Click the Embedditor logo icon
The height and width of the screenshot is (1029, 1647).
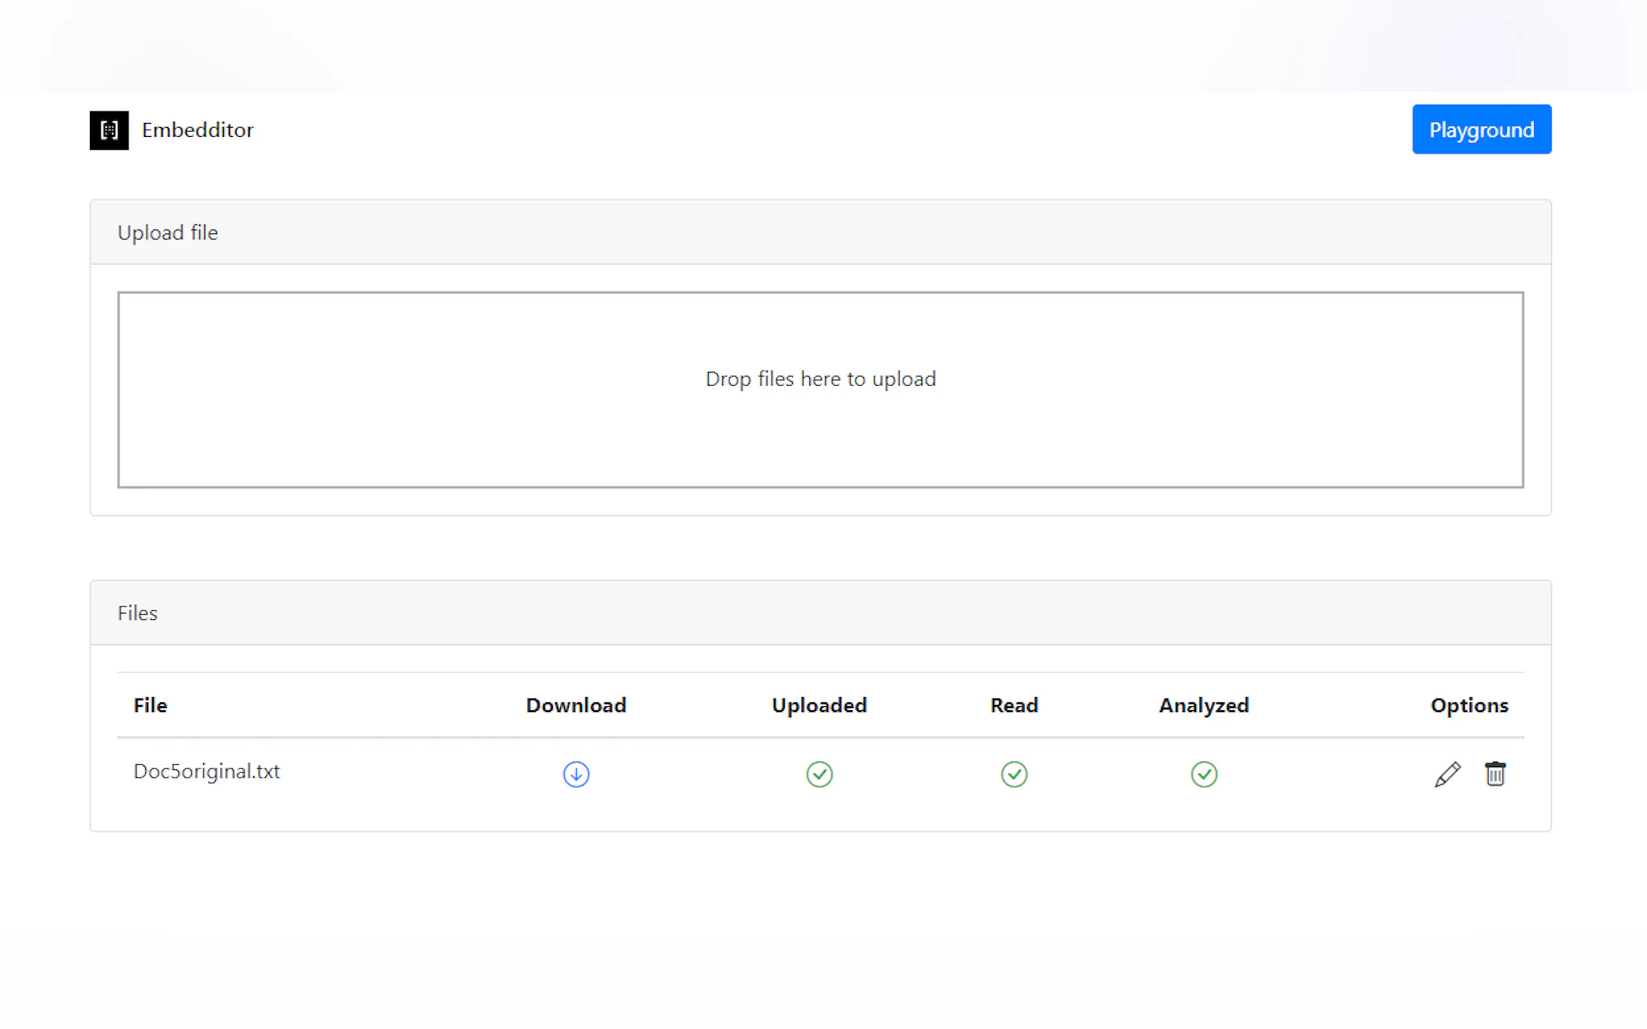click(109, 130)
